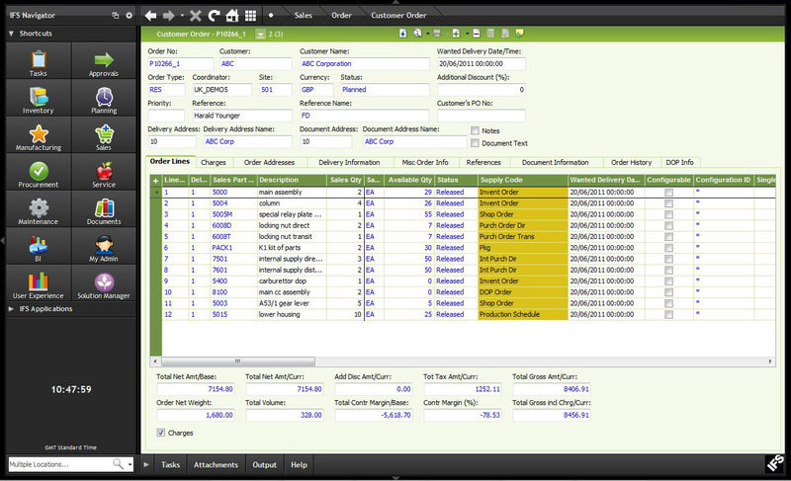Viewport: 791px width, 481px height.
Task: Switch to the Delivery Information tab
Action: [349, 163]
